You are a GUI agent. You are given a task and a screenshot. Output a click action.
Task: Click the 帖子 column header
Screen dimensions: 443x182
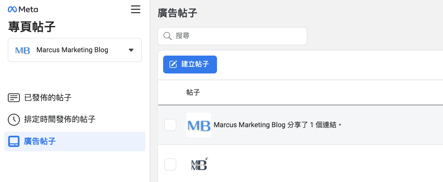[193, 92]
